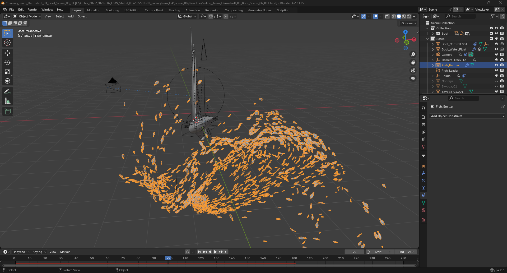
Task: Open the Output properties tab
Action: click(424, 124)
